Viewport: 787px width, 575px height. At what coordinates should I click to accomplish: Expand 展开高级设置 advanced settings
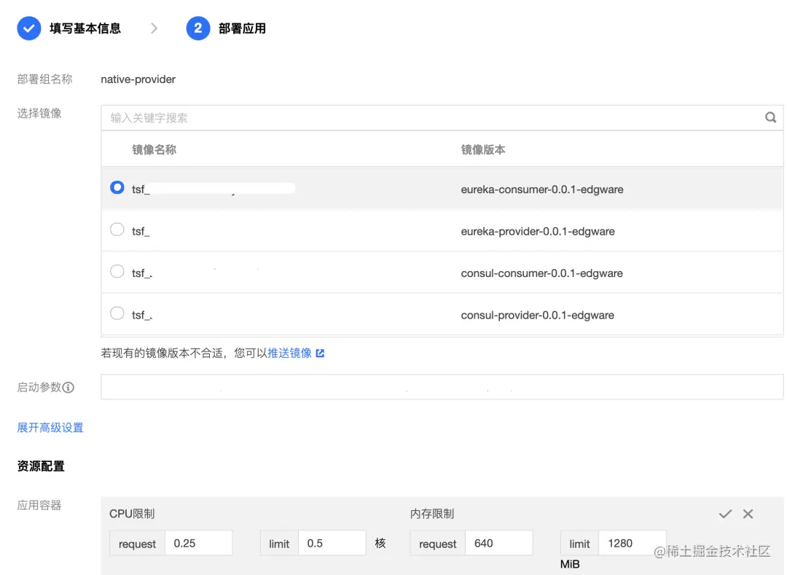[x=50, y=429]
